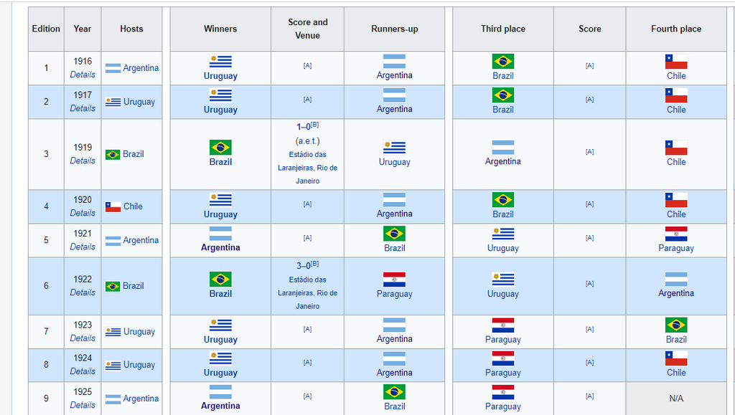Screen dimensions: 735x415
Task: Click the Chile fourth place link for 1917
Action: coord(676,110)
